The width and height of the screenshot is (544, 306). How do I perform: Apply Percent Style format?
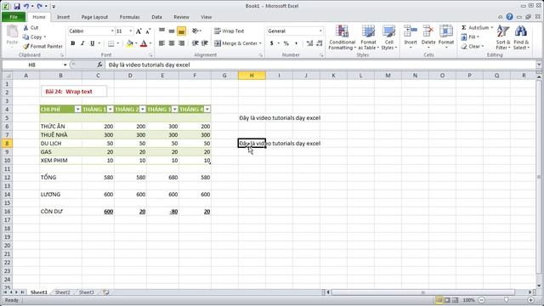click(286, 43)
